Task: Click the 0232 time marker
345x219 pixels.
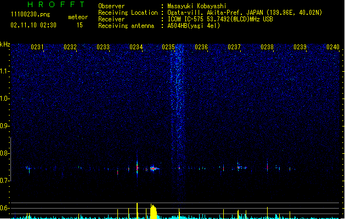Action: [70, 47]
